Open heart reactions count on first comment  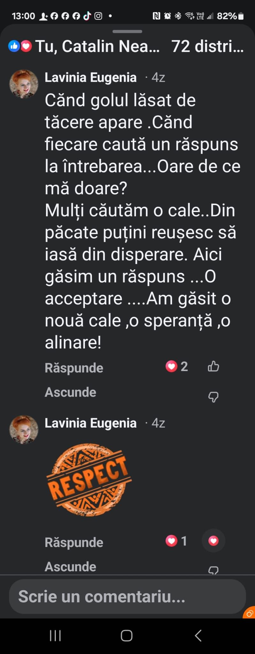pyautogui.click(x=177, y=366)
